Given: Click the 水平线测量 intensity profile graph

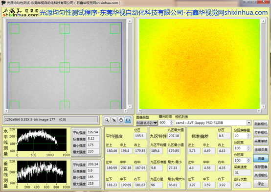Looking at the screenshot, I should pyautogui.click(x=42, y=140).
